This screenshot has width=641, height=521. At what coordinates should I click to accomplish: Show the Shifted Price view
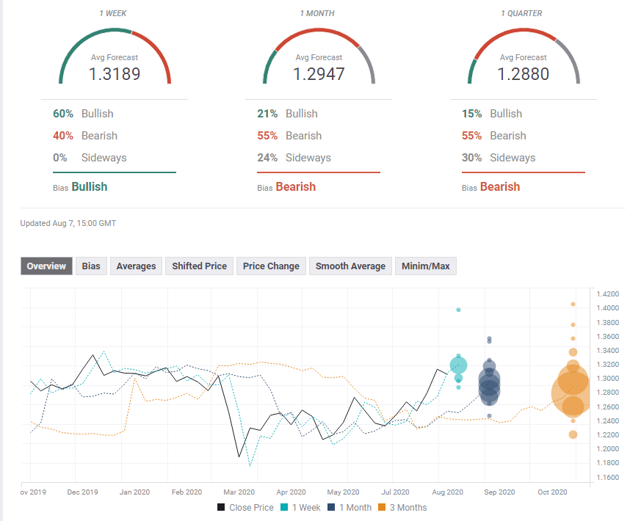point(199,266)
